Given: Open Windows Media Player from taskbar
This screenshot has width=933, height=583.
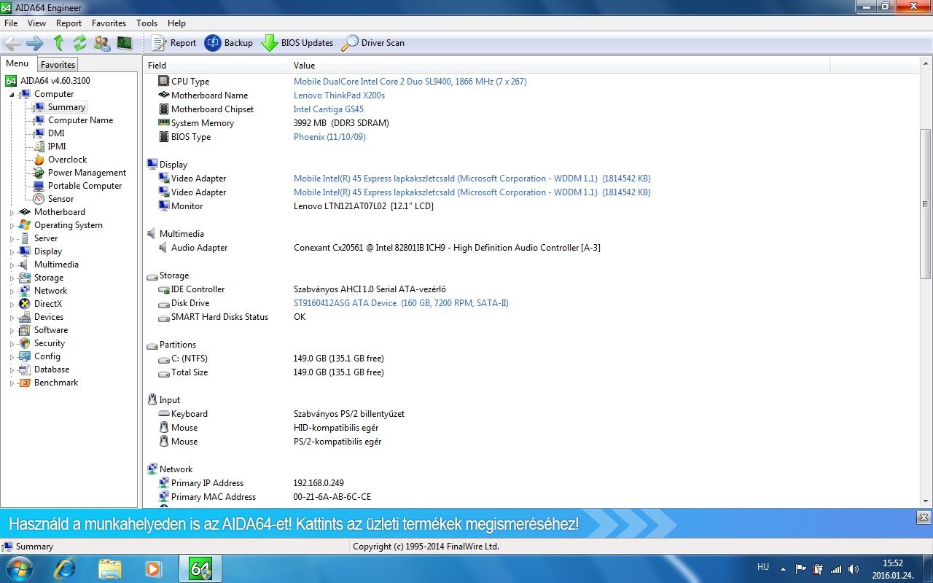Looking at the screenshot, I should tap(155, 568).
